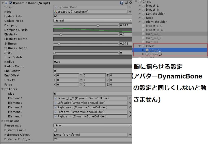Click the Damping value field 0.697
The height and width of the screenshot is (144, 208).
125,25
